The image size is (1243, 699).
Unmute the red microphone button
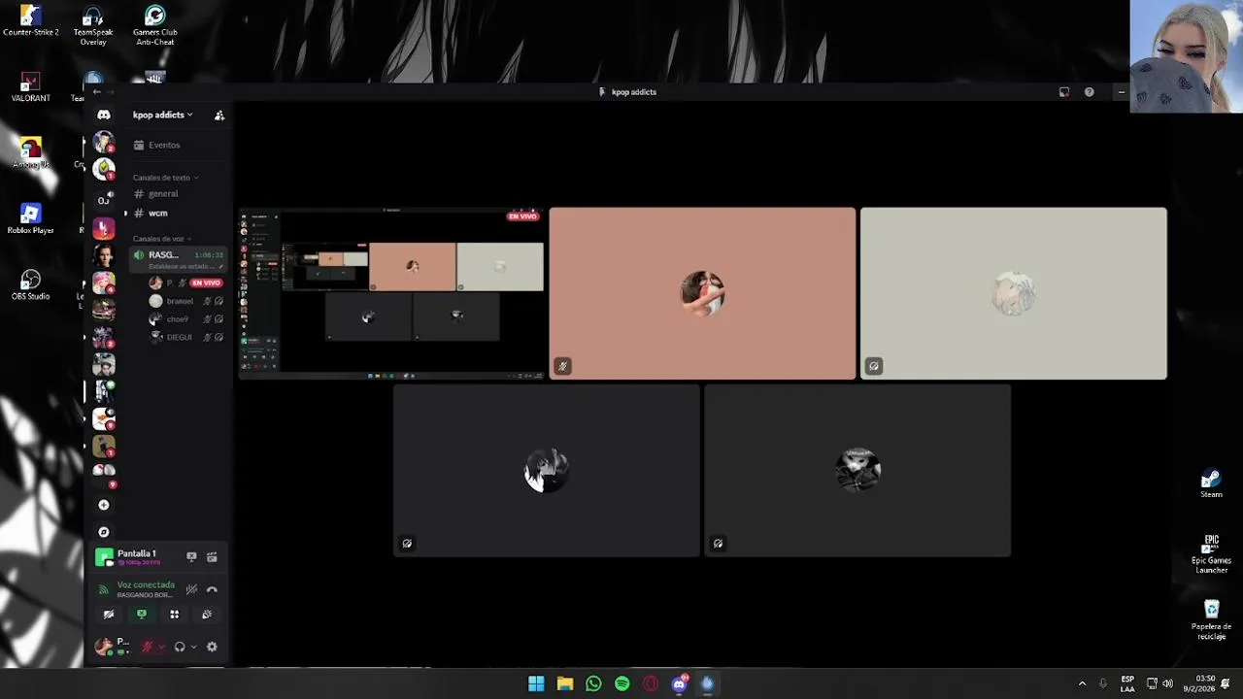click(148, 647)
